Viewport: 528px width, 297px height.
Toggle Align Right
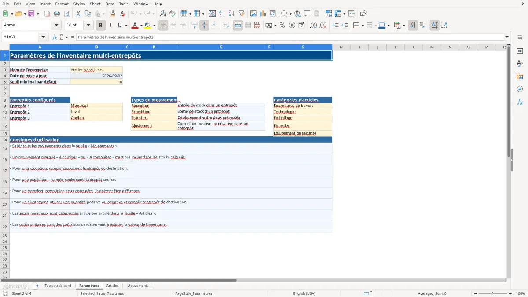click(183, 26)
